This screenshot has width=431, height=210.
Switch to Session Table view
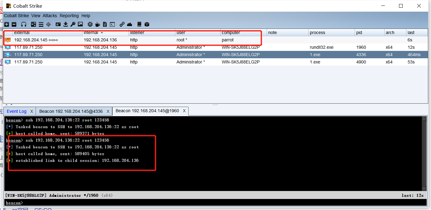pyautogui.click(x=41, y=24)
